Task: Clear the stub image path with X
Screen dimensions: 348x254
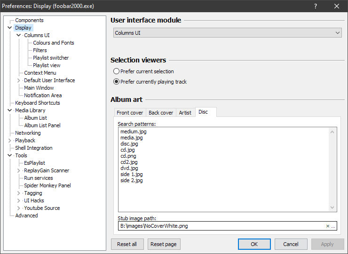Action: [x=328, y=226]
